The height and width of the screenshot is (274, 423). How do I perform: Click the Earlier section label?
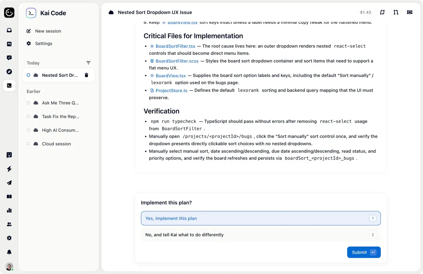(34, 91)
